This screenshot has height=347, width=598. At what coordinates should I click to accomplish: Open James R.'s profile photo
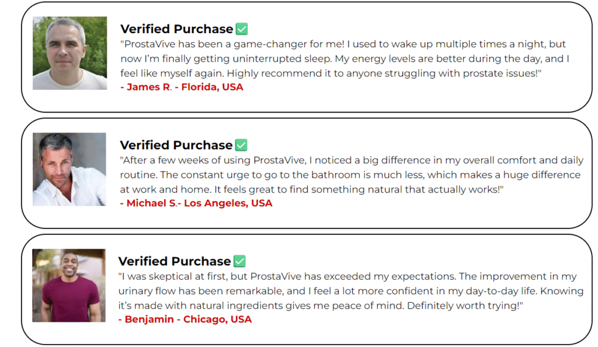[70, 53]
